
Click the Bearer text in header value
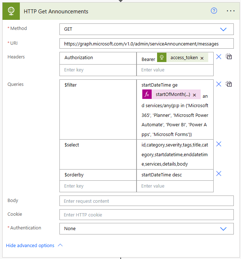(x=148, y=59)
